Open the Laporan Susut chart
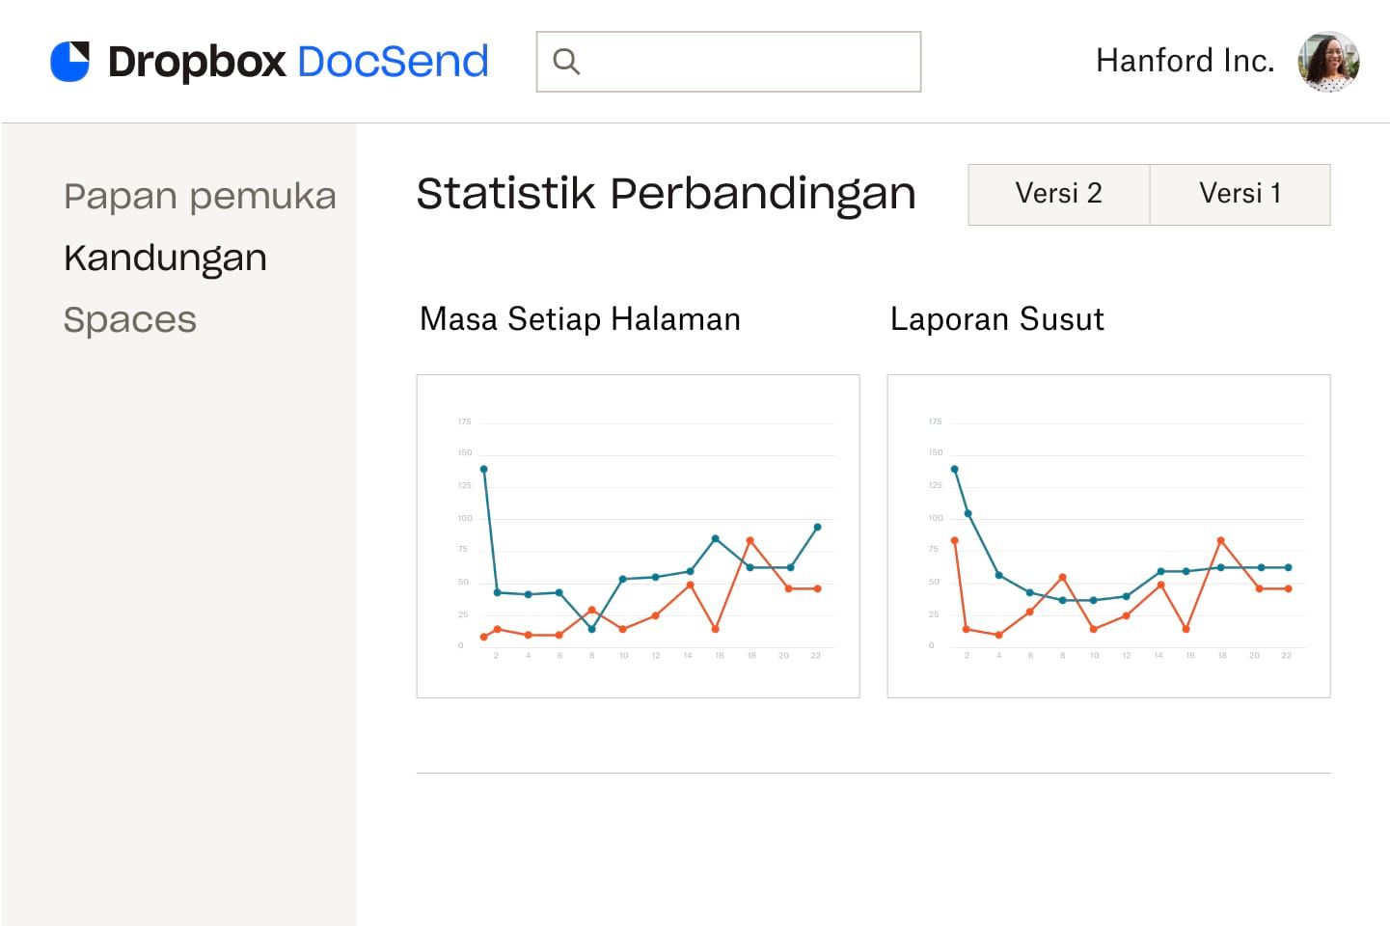The image size is (1390, 926). 1107,534
